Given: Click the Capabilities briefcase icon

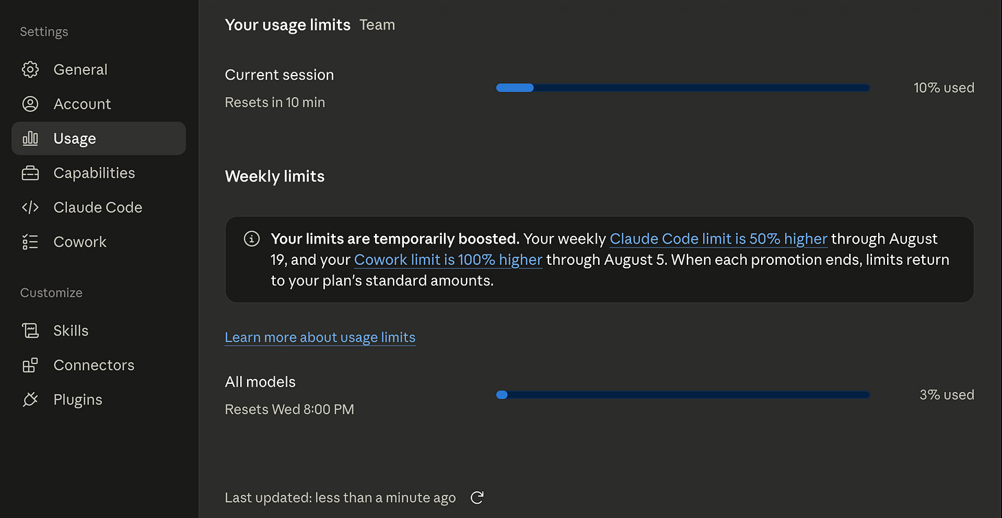Looking at the screenshot, I should [x=30, y=173].
